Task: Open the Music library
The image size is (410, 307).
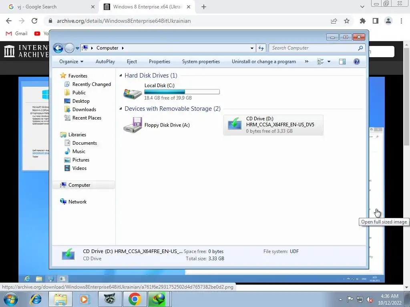Action: pyautogui.click(x=79, y=152)
